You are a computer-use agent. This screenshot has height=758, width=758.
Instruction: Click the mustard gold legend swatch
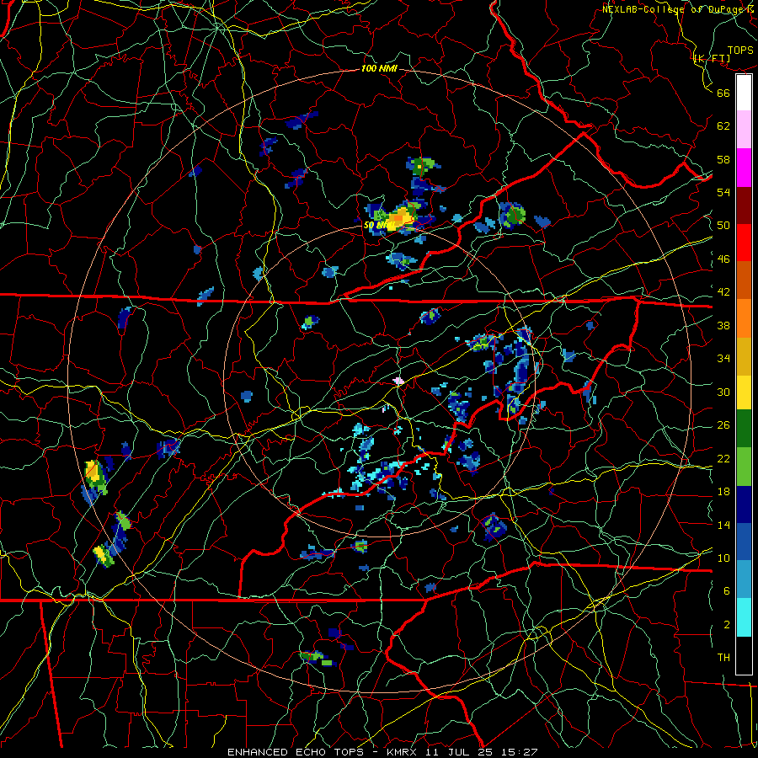point(744,355)
